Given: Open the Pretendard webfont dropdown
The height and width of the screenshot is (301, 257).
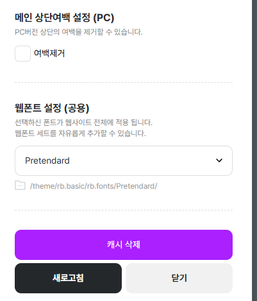Looking at the screenshot, I should click(x=124, y=160).
